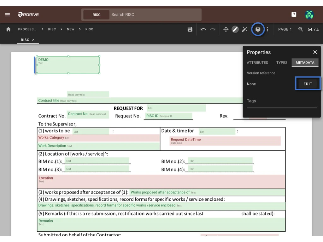Switch to the ATTRIBUTES tab
323x242 pixels.
(257, 62)
